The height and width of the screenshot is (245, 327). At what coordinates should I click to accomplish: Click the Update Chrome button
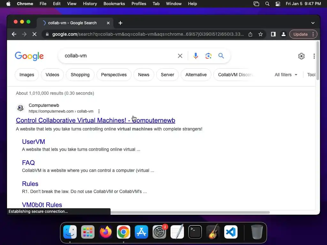tap(300, 34)
